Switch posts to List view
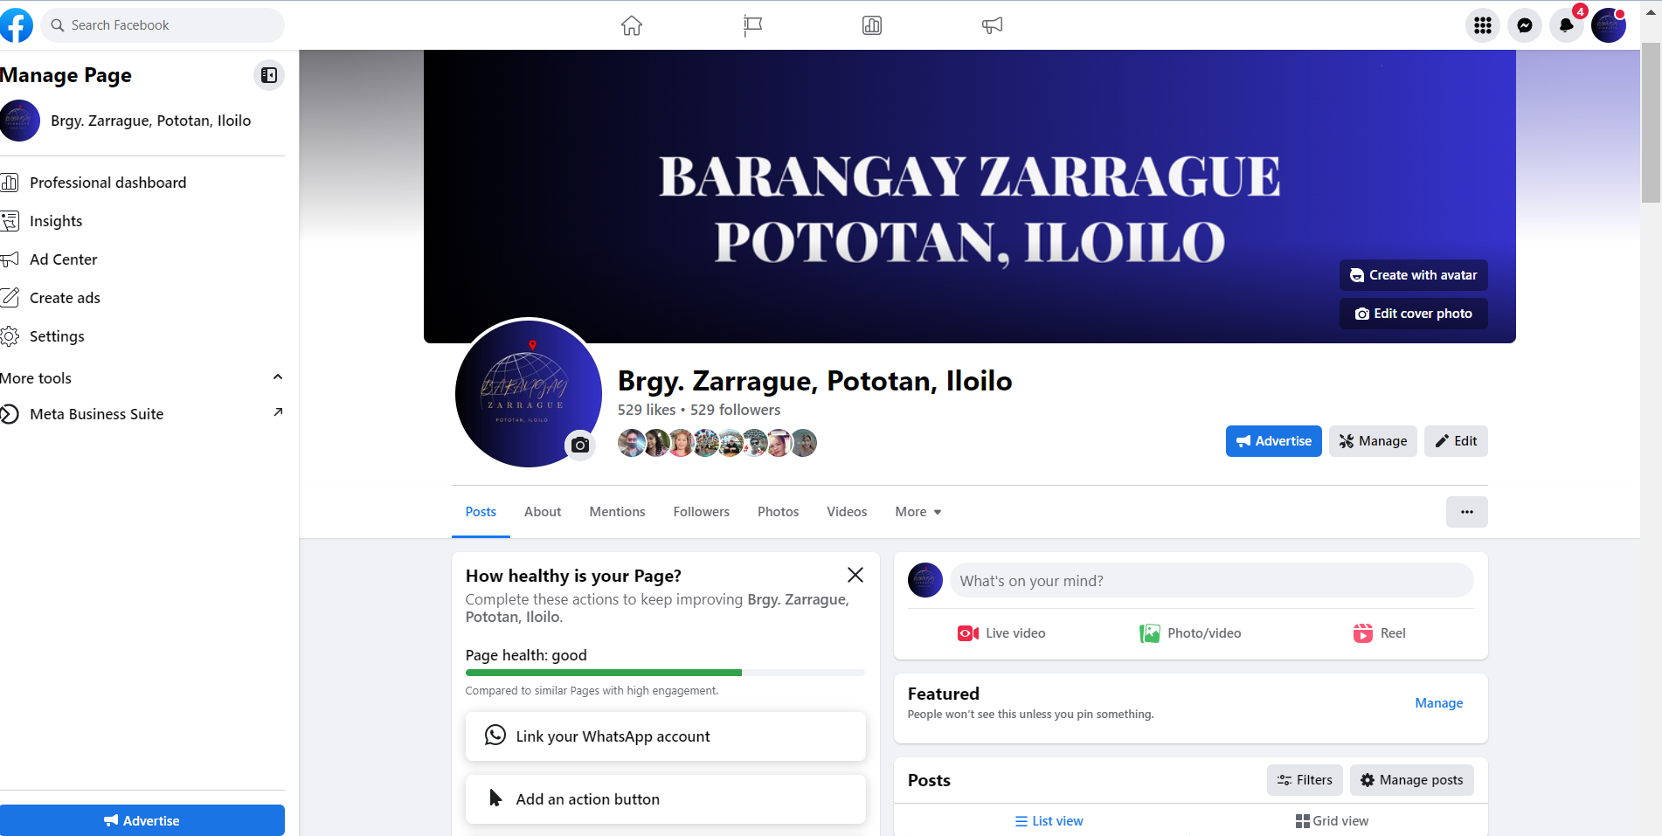 coord(1049,821)
